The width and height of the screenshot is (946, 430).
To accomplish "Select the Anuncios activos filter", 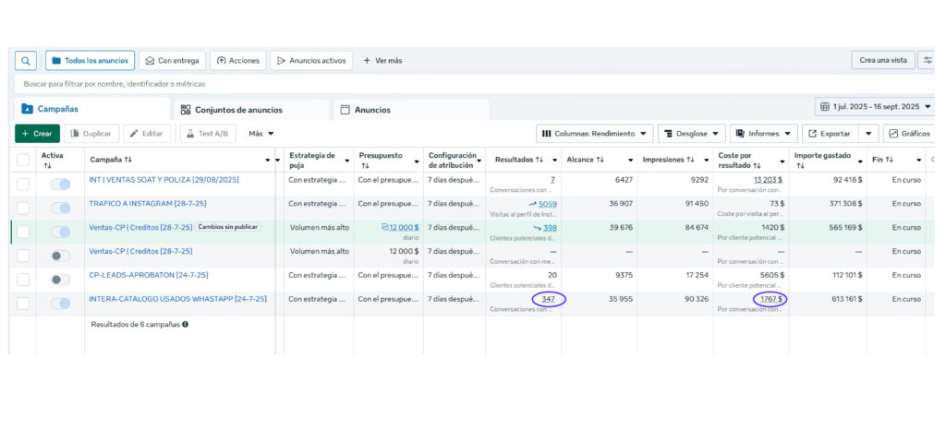I will coord(310,60).
